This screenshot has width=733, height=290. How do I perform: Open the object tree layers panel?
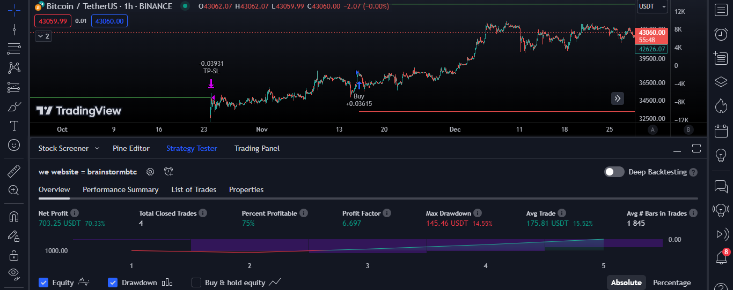[721, 82]
